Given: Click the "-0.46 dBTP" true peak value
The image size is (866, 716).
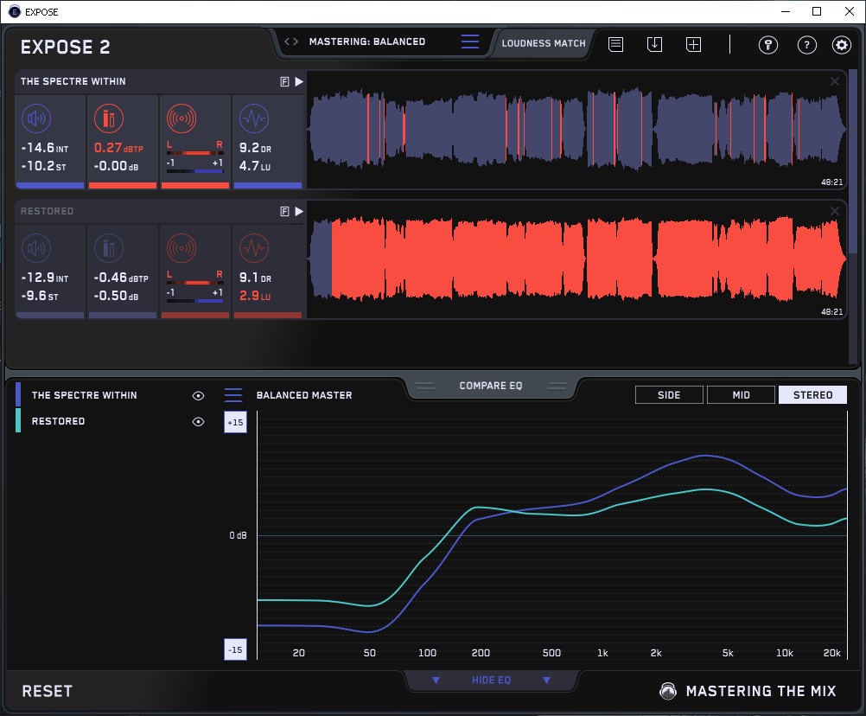Looking at the screenshot, I should [121, 278].
